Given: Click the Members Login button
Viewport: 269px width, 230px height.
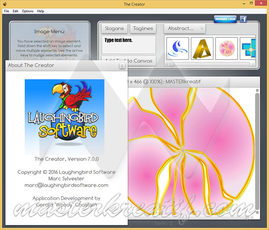Looking at the screenshot, I should [x=225, y=19].
